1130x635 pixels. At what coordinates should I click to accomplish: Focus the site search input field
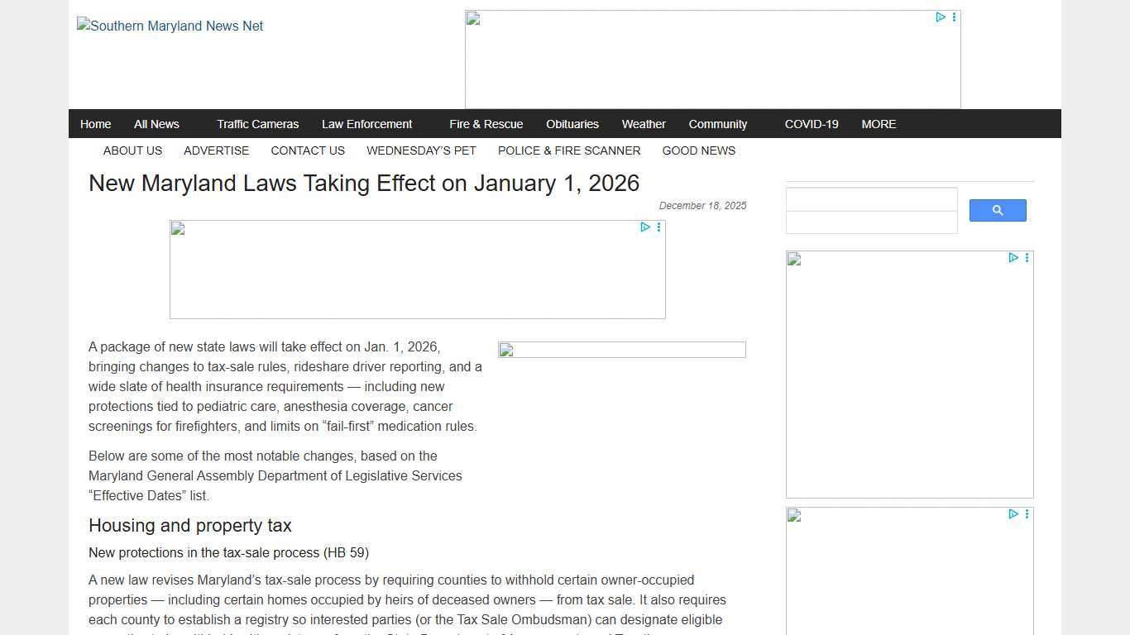871,200
